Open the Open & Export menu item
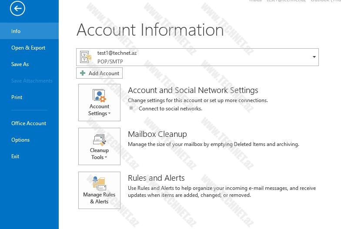This screenshot has height=229, width=341. pyautogui.click(x=28, y=48)
